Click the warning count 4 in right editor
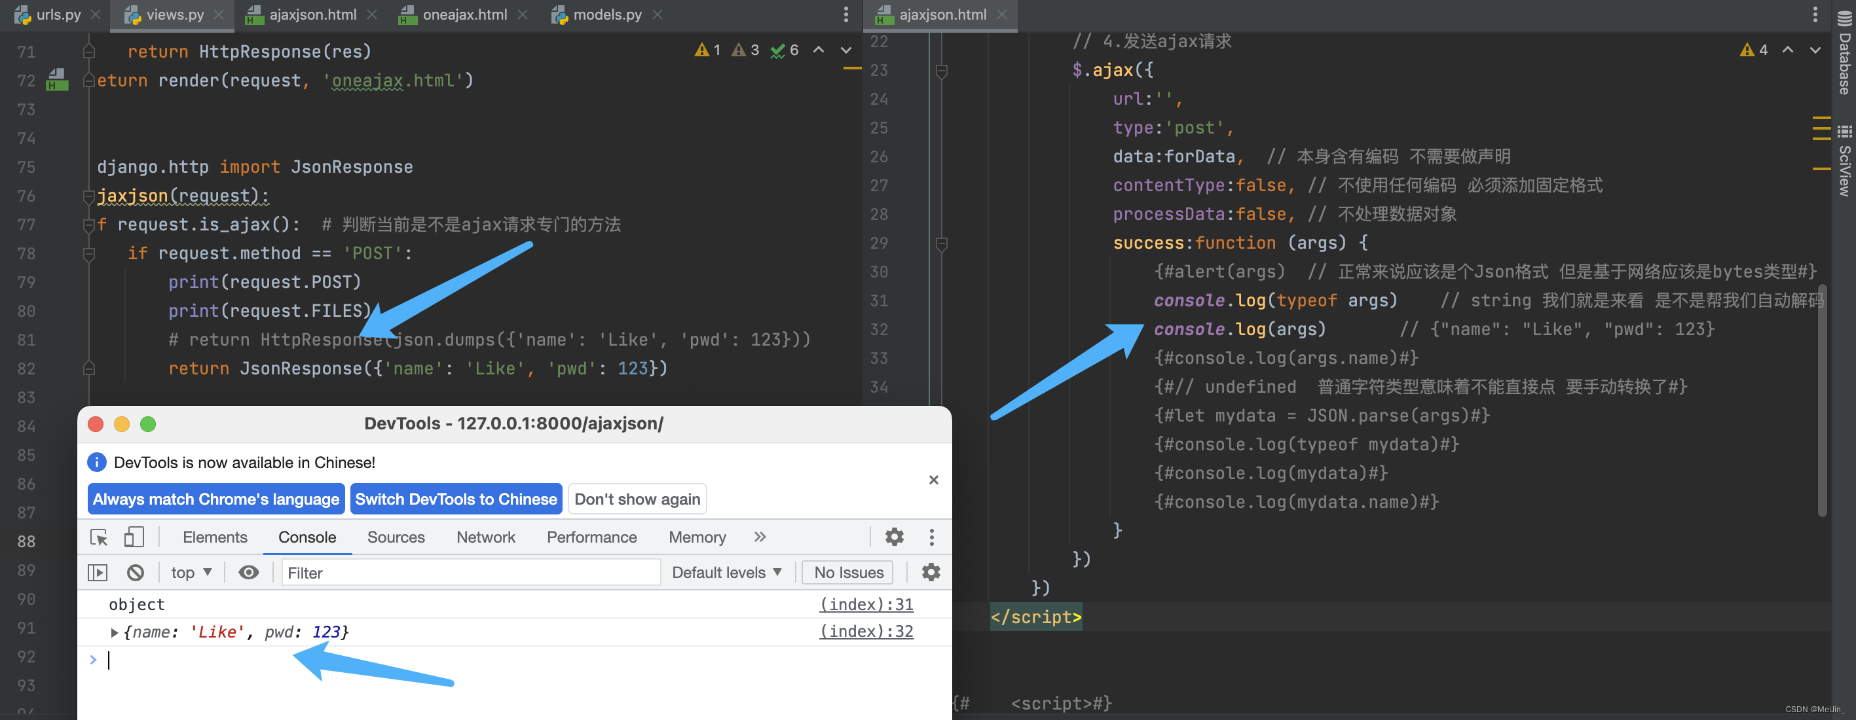This screenshot has height=720, width=1856. [x=1754, y=50]
